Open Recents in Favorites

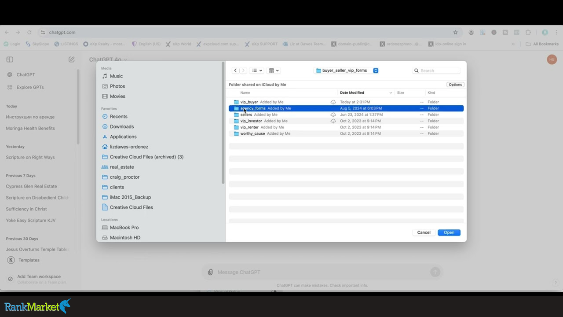pos(114,117)
